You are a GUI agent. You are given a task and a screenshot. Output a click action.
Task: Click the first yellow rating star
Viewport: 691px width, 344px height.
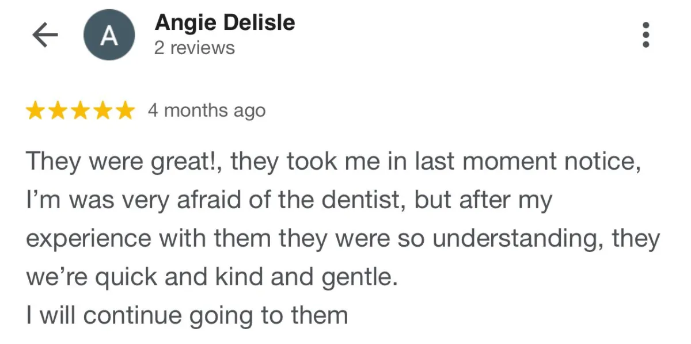click(36, 110)
